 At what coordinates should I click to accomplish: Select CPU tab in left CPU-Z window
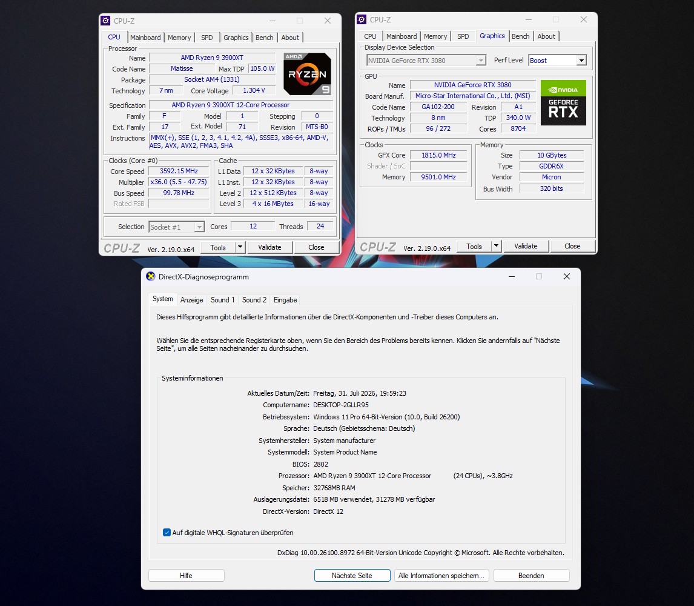[x=114, y=37]
